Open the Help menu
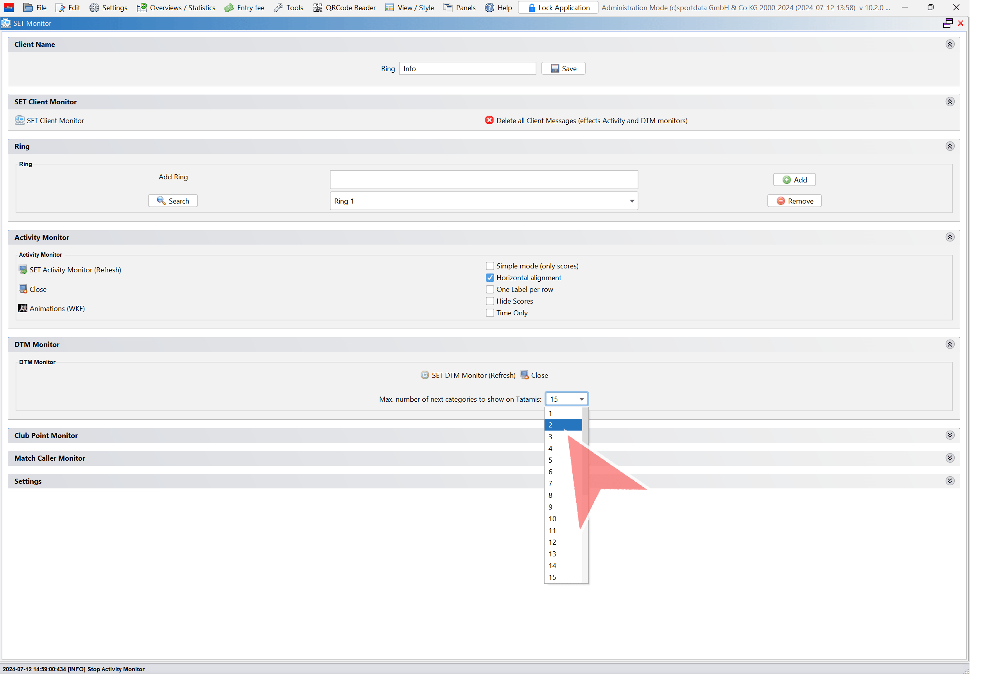The height and width of the screenshot is (674, 1000). [498, 8]
